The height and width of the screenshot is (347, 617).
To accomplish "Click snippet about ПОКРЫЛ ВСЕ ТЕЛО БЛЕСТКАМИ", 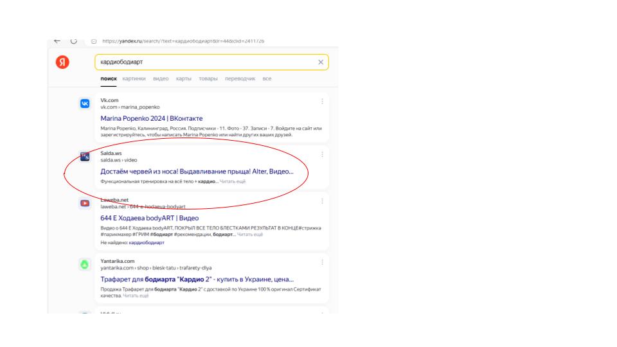I will (211, 231).
